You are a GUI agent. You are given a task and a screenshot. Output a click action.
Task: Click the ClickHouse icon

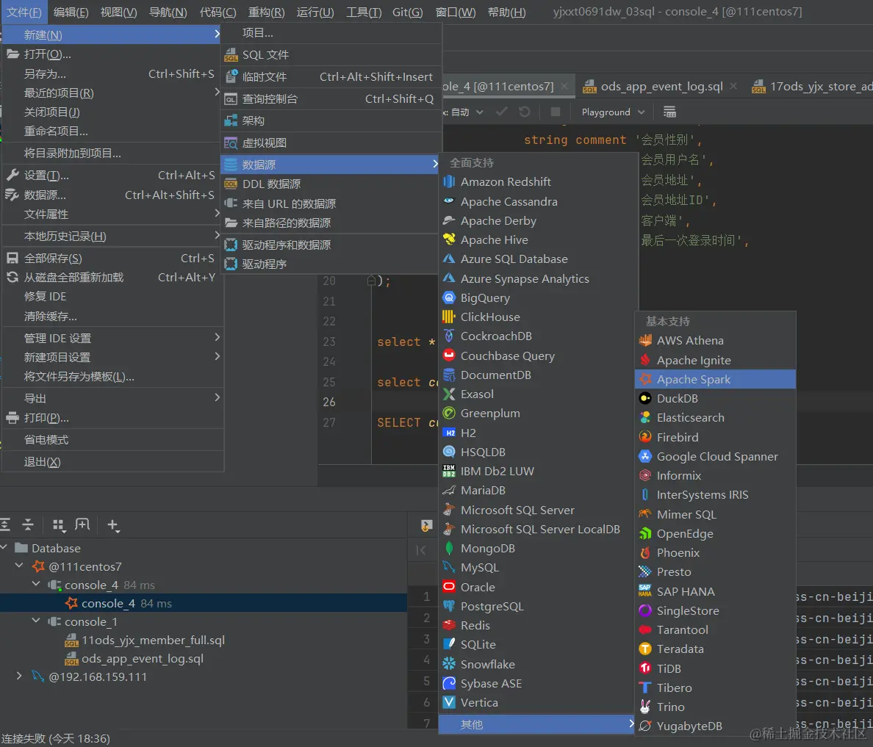pyautogui.click(x=449, y=317)
